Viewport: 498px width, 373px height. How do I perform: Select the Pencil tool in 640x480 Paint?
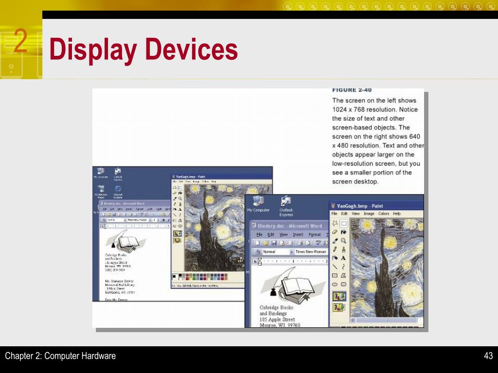click(x=335, y=249)
